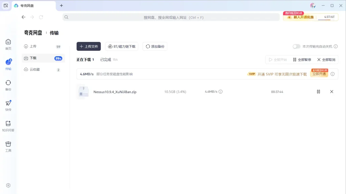Screen dimensions: 346x194
Task: Switch to the 已完成 tab
Action: pyautogui.click(x=106, y=60)
